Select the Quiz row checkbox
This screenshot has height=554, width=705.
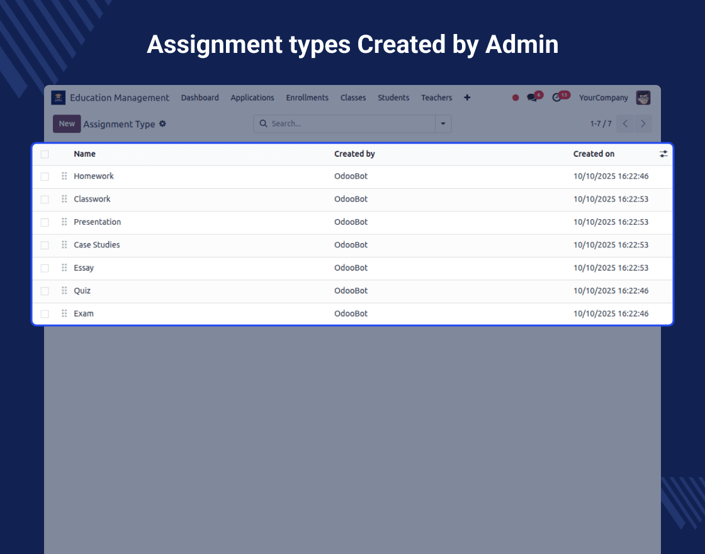click(x=45, y=291)
